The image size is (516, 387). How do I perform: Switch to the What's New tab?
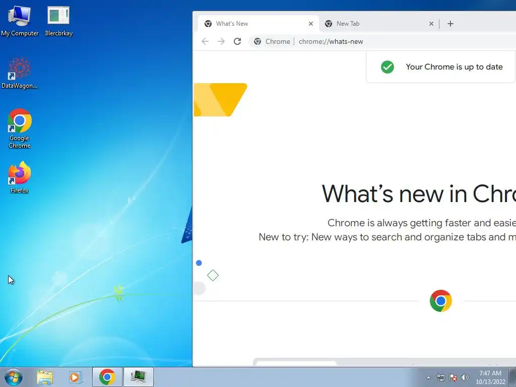259,24
